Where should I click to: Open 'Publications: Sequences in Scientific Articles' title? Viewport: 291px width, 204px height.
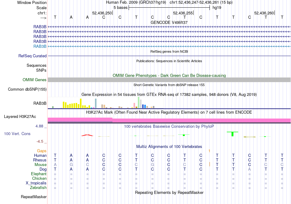[169, 61]
